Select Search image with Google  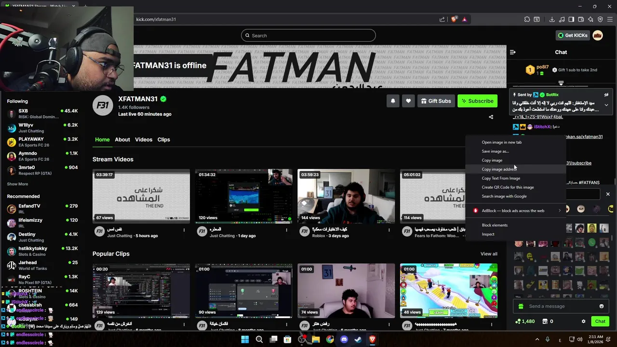click(x=515, y=196)
